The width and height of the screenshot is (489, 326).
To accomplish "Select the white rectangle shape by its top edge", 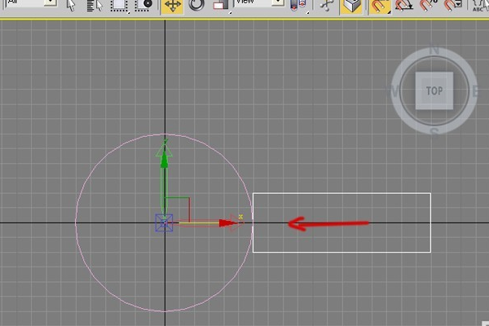I will (341, 193).
